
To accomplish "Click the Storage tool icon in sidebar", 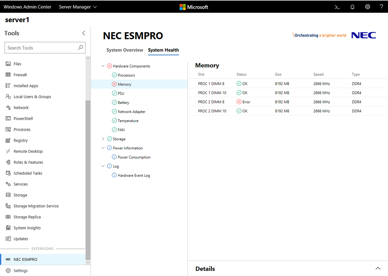I will tap(8, 195).
